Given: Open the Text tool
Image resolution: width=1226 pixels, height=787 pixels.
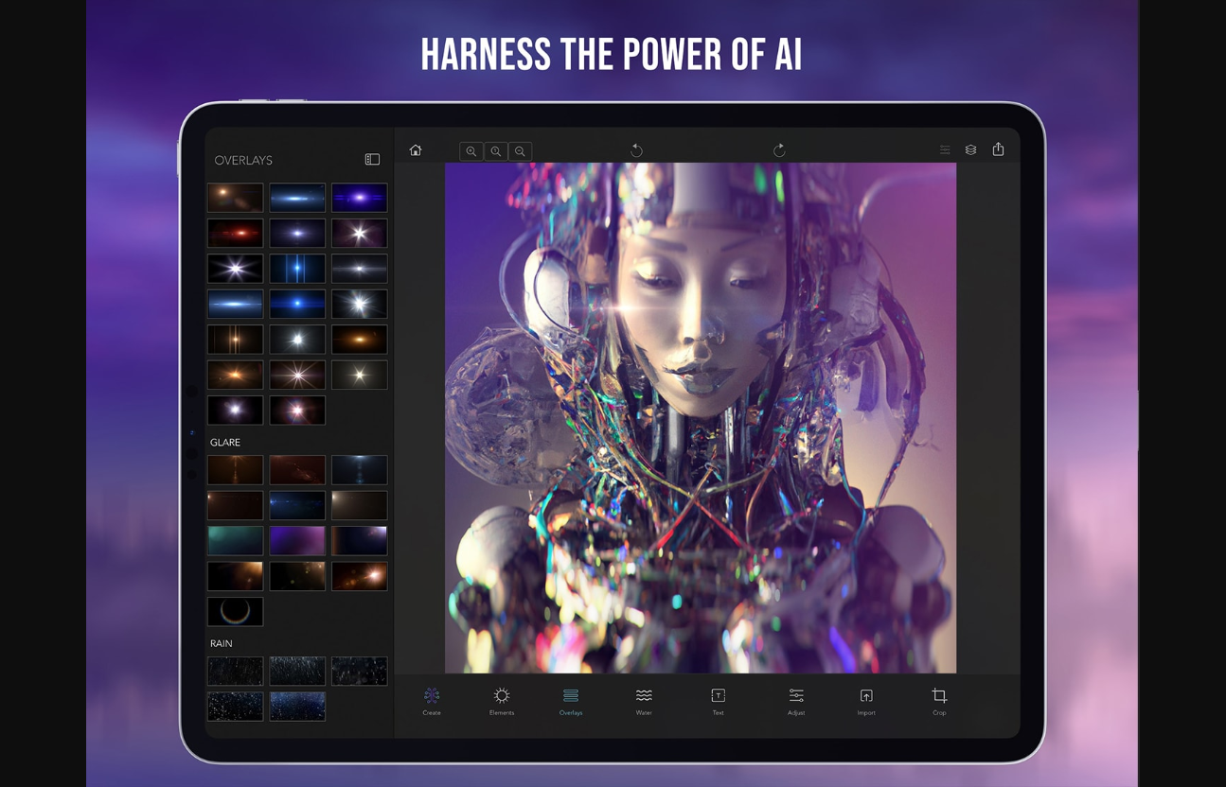Looking at the screenshot, I should point(718,701).
